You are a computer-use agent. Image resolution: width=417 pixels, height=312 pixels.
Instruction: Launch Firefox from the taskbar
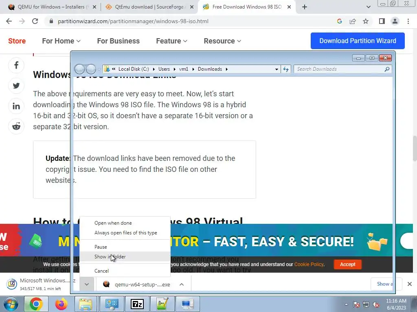click(x=61, y=304)
